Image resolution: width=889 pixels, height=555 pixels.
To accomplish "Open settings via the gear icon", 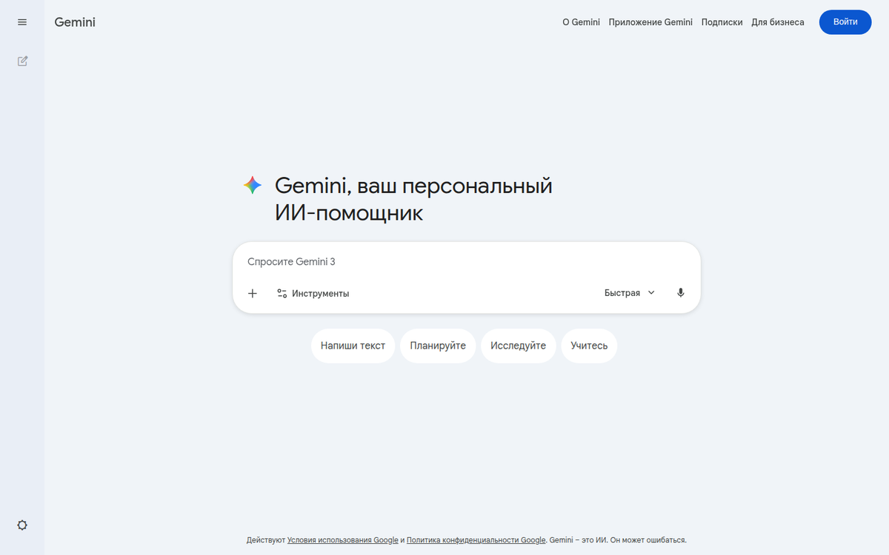I will pyautogui.click(x=21, y=525).
